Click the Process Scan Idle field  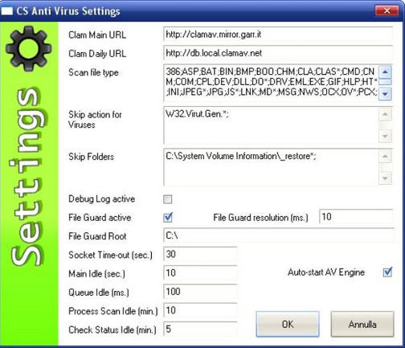tap(200, 310)
